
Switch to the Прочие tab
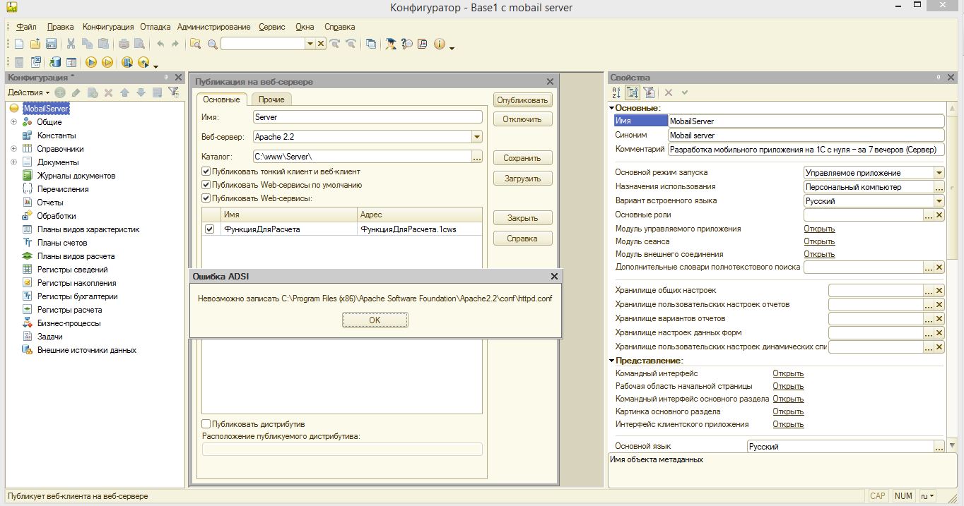(271, 100)
